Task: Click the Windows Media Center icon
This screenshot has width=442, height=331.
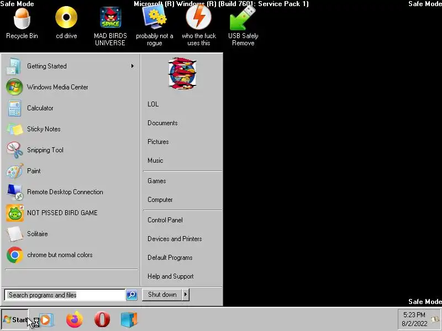Action: click(14, 87)
